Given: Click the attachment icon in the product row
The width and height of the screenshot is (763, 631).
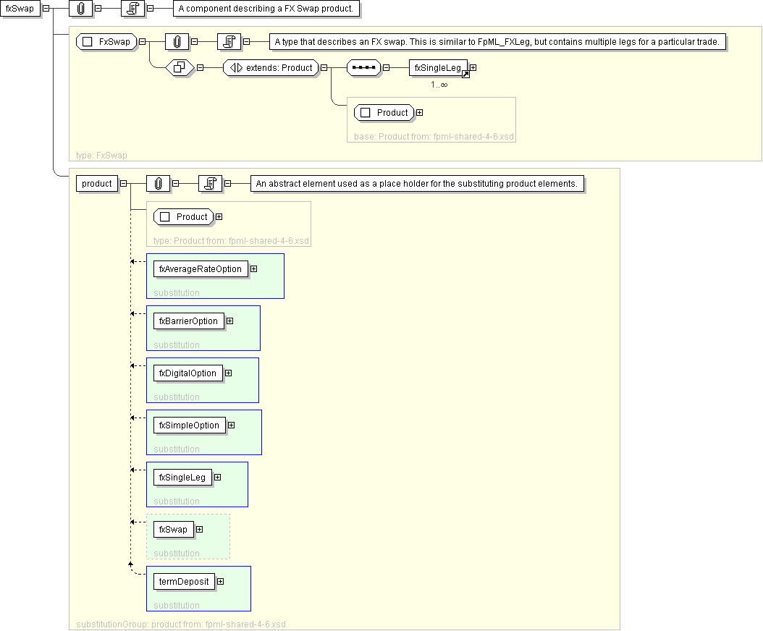Looking at the screenshot, I should click(158, 183).
